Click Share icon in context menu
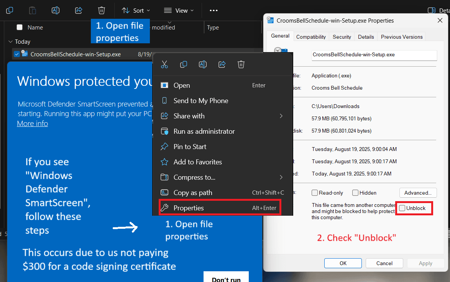The height and width of the screenshot is (282, 450). point(222,64)
